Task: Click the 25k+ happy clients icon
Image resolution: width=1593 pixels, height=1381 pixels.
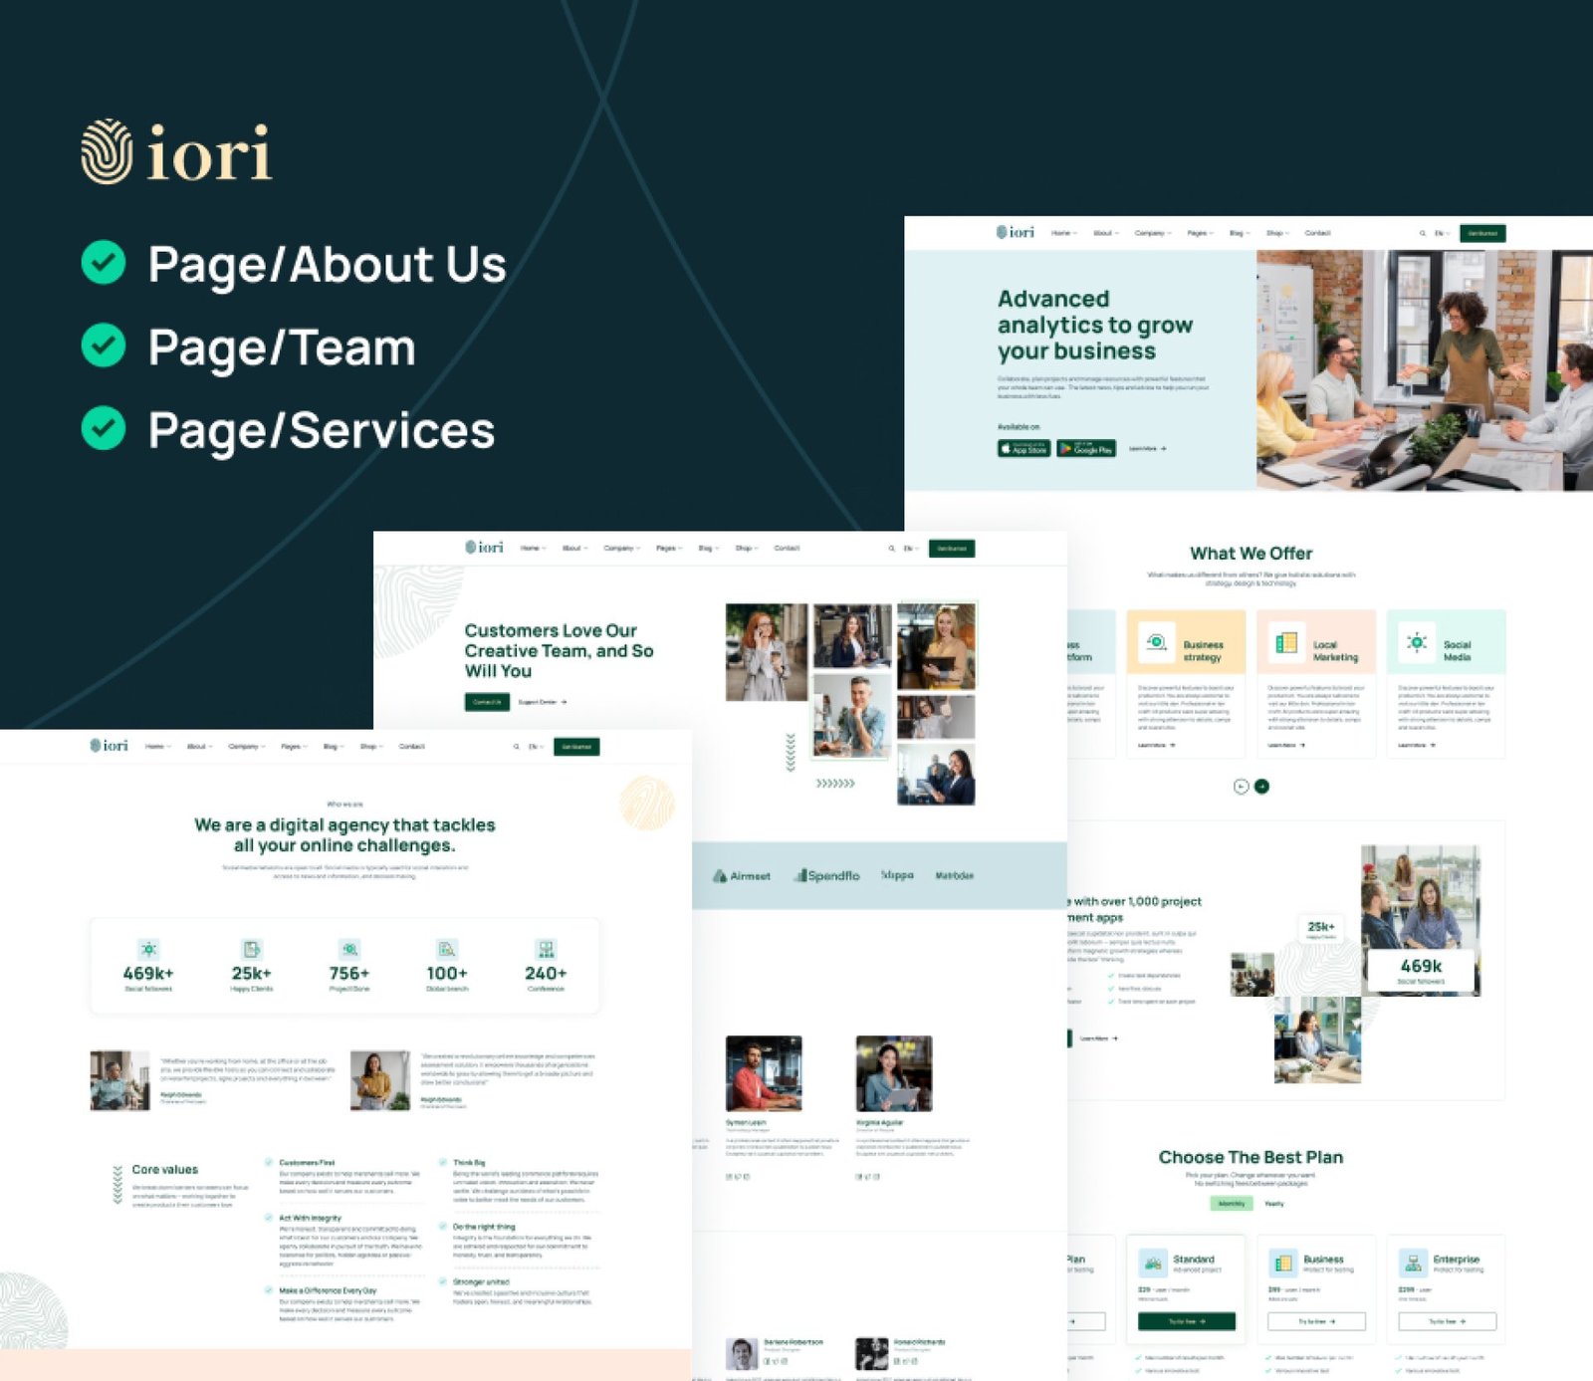Action: (x=251, y=949)
